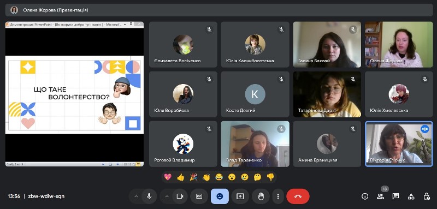Toggle the camera on or off
The height and width of the screenshot is (209, 437).
(180, 196)
